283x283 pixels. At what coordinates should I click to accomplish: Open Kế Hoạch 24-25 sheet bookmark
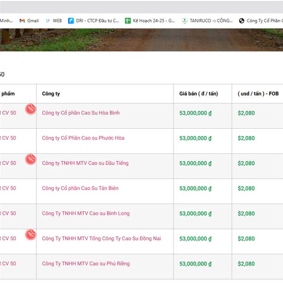coord(150,21)
